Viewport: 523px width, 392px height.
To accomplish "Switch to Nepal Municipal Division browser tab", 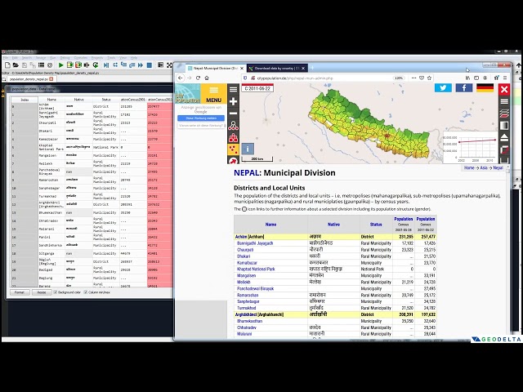I will (216, 68).
